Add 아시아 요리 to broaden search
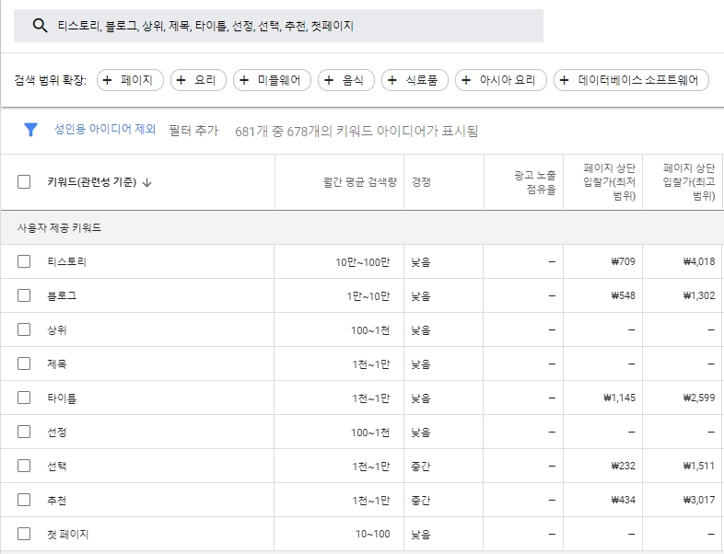Screen dimensions: 724x554 pos(501,80)
